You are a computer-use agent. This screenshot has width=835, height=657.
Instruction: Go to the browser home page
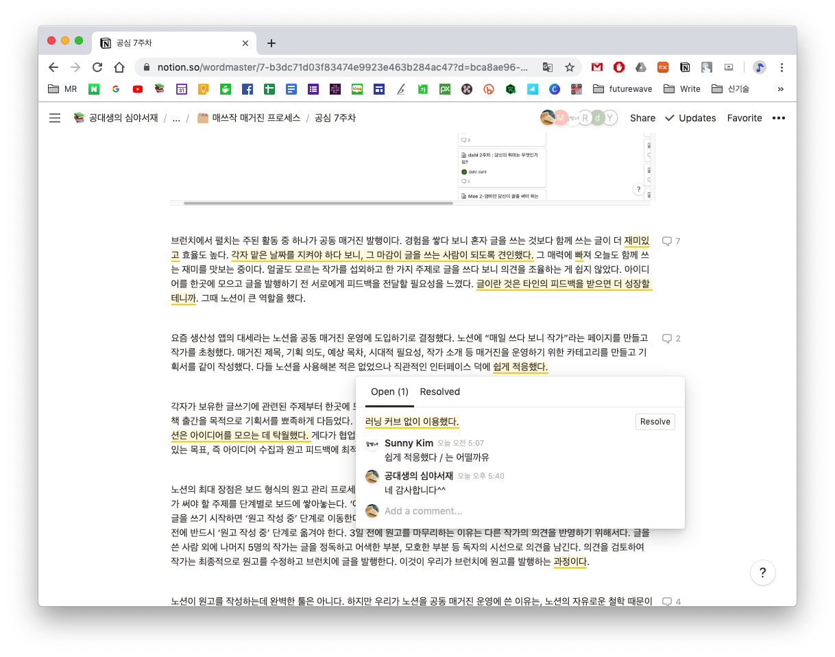click(x=119, y=67)
